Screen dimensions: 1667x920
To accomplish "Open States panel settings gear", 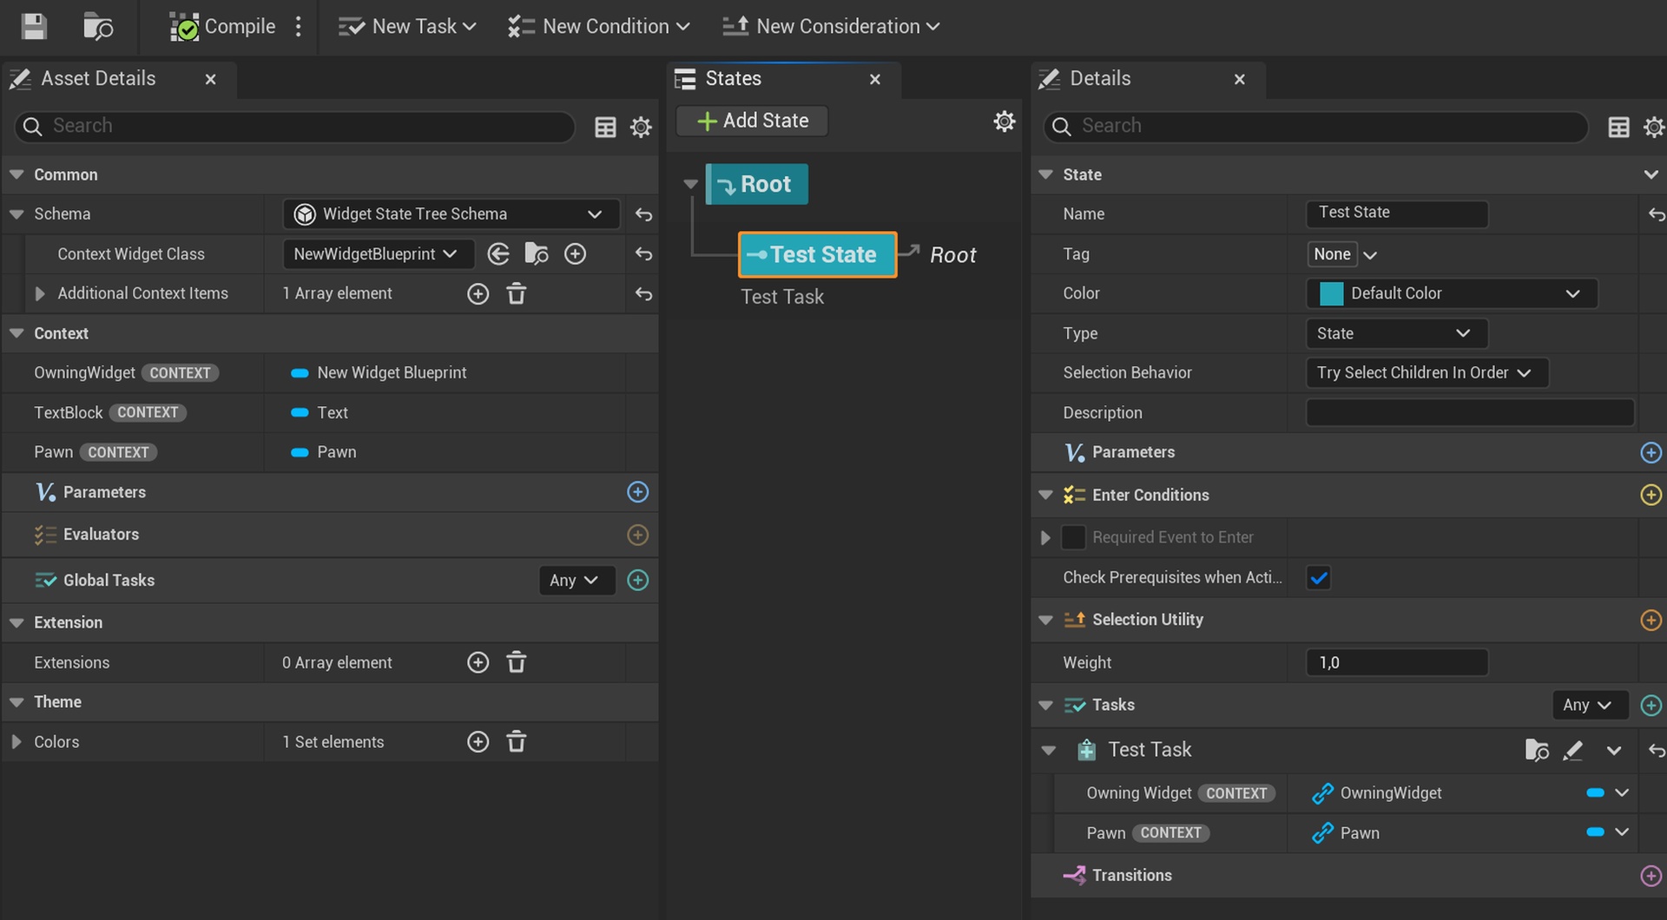I will (1004, 121).
